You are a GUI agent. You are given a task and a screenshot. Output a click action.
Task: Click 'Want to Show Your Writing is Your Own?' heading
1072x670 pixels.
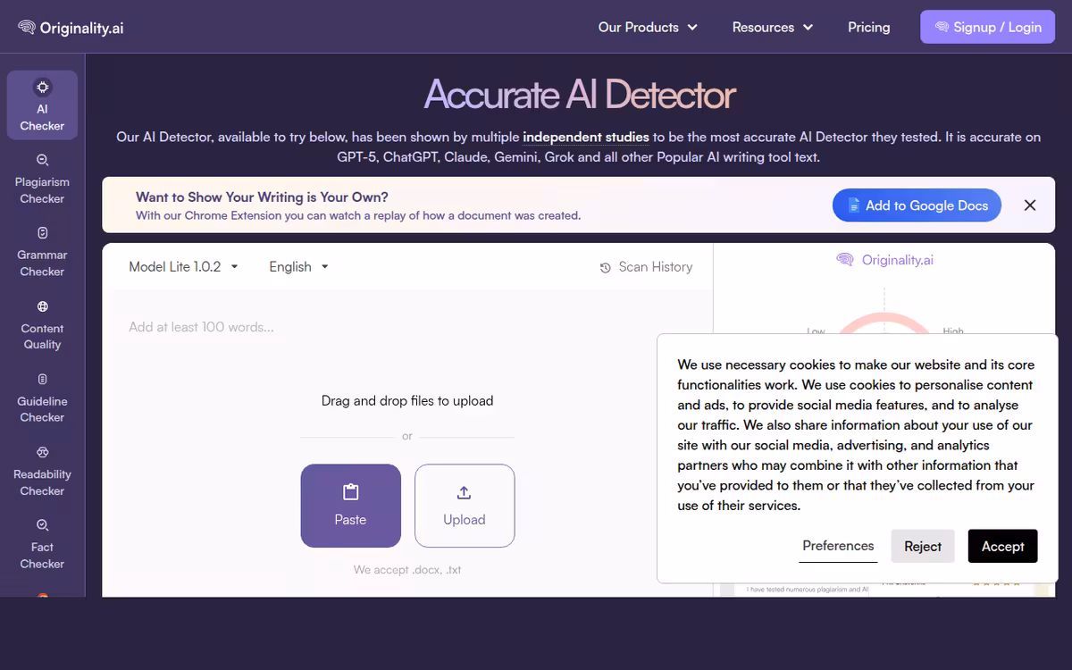pyautogui.click(x=262, y=197)
